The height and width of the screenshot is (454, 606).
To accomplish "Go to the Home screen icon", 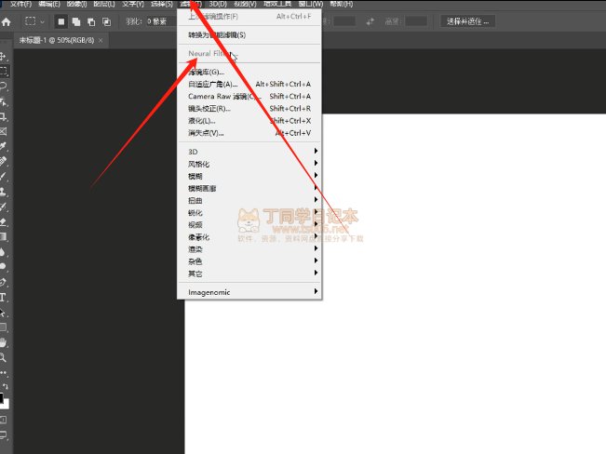I will point(7,22).
